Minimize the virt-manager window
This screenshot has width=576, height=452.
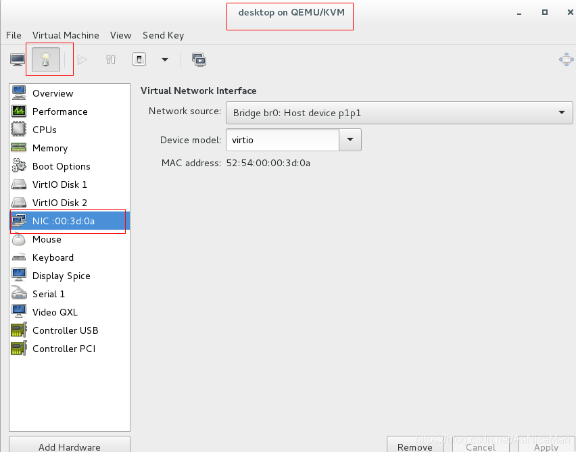point(519,13)
